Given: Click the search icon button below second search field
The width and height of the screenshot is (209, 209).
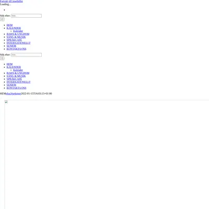Looking at the screenshot, I should point(2,59).
